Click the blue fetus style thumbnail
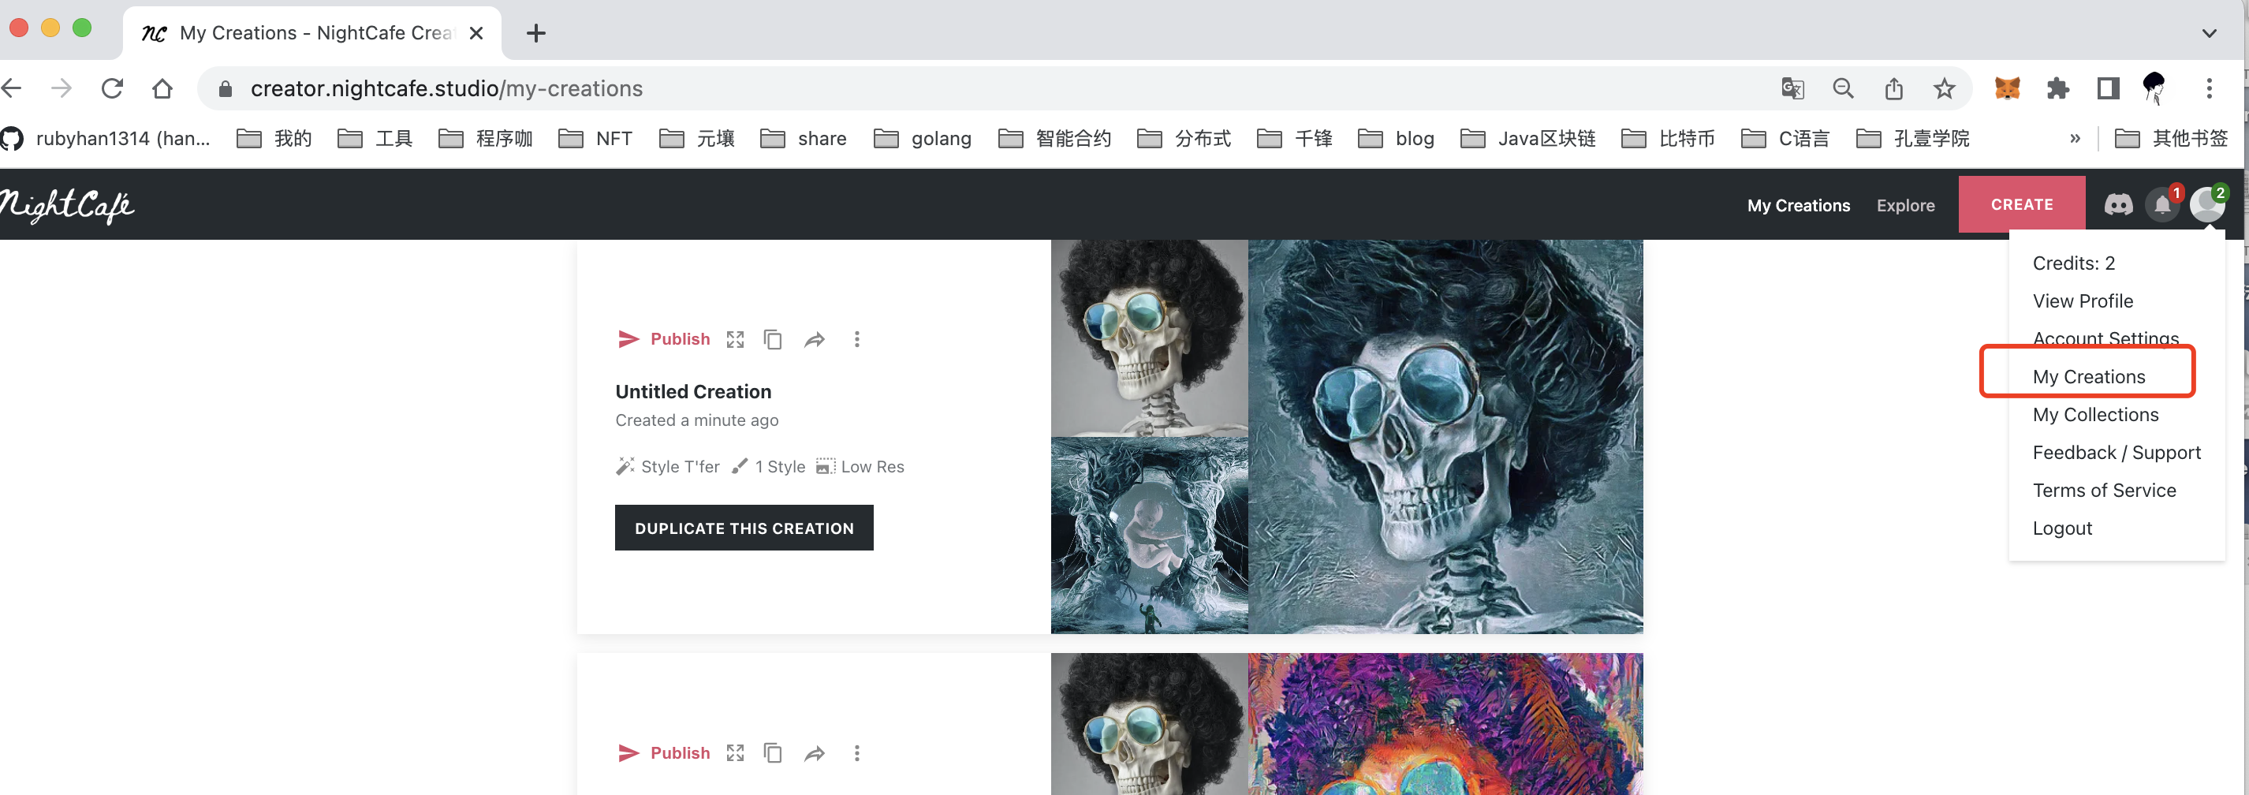The width and height of the screenshot is (2249, 795). [1149, 535]
